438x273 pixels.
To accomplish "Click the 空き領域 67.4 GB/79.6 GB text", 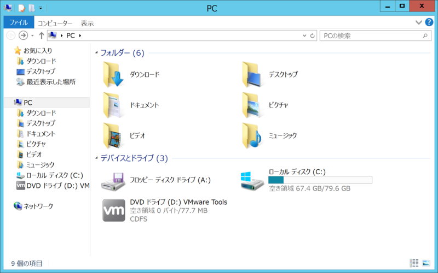I will click(309, 188).
